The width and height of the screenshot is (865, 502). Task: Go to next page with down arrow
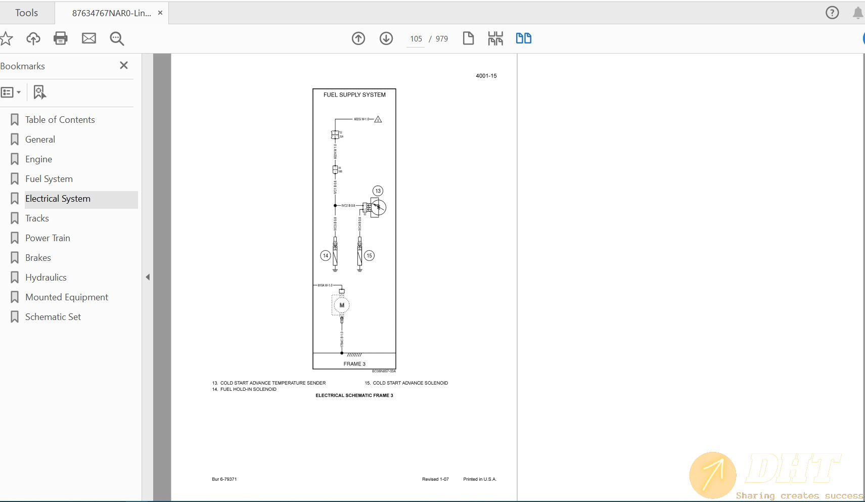click(386, 38)
